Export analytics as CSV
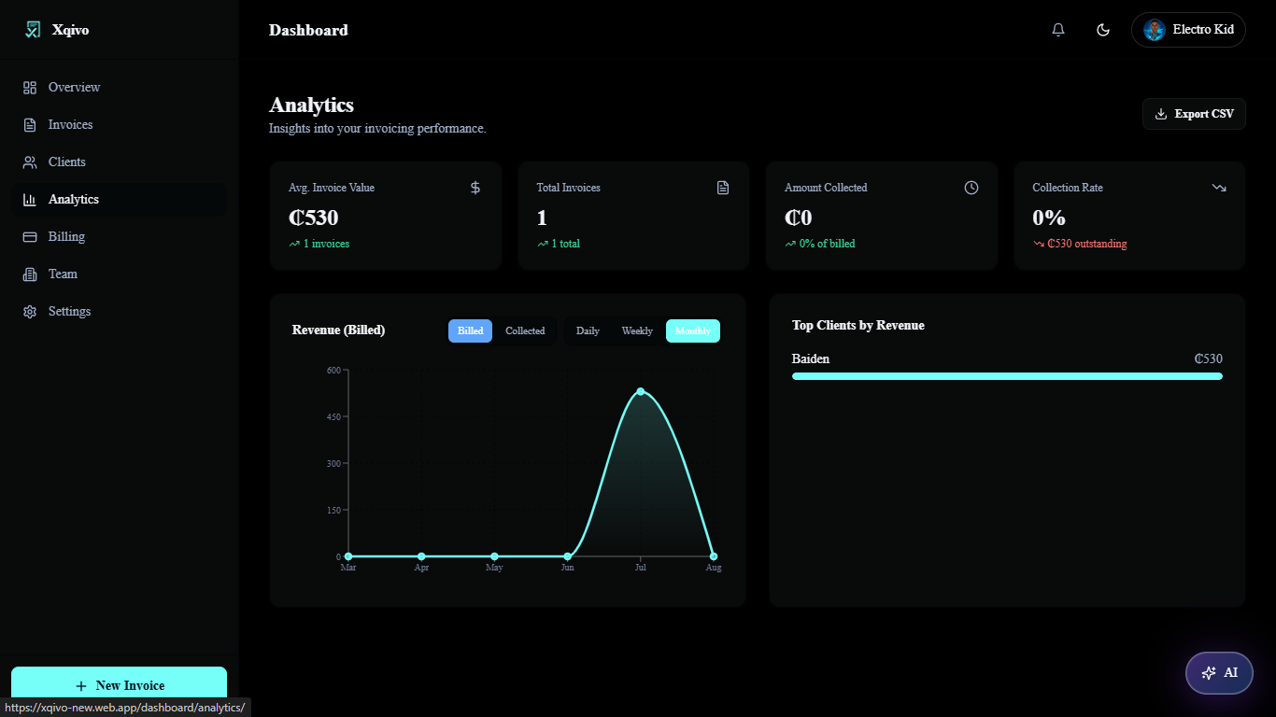Viewport: 1276px width, 717px height. tap(1194, 114)
